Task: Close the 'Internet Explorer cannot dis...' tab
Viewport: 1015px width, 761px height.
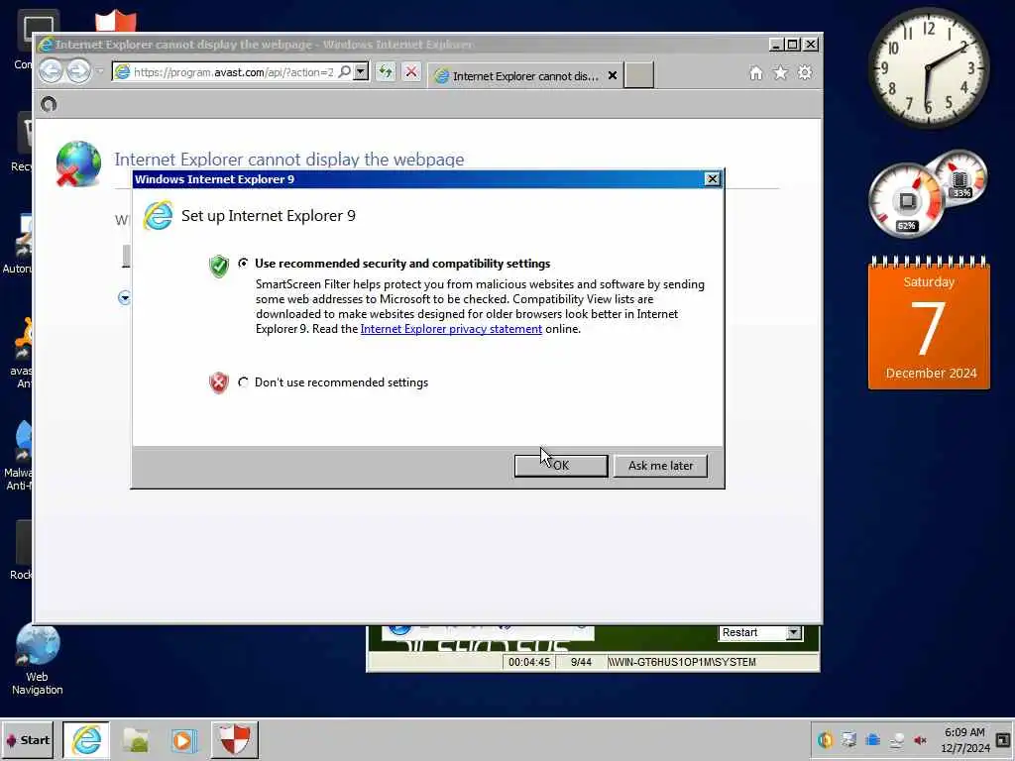Action: [x=613, y=75]
